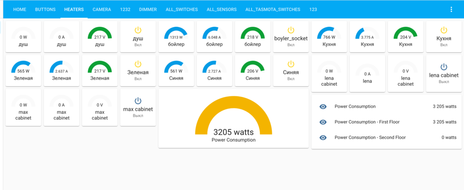Click the eye icon for Power Consumption
The width and height of the screenshot is (464, 190).
(323, 107)
